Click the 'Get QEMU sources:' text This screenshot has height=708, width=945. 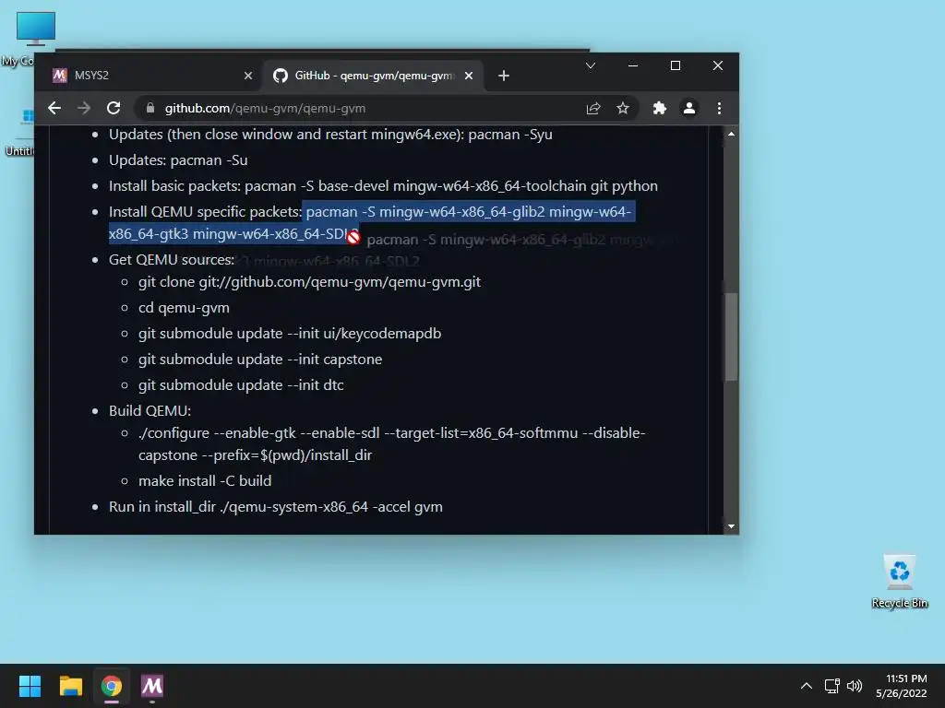[x=171, y=259]
